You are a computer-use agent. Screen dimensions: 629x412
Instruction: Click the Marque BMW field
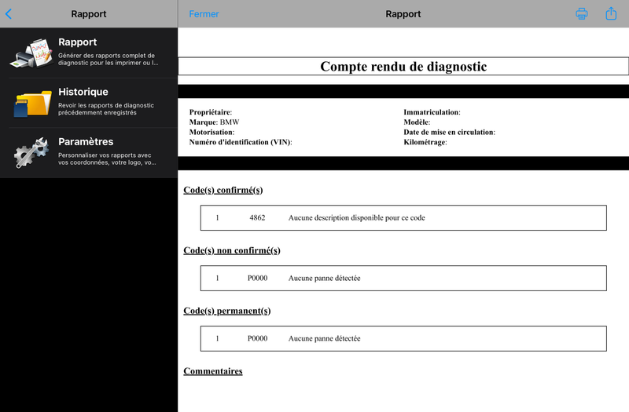pyautogui.click(x=214, y=122)
